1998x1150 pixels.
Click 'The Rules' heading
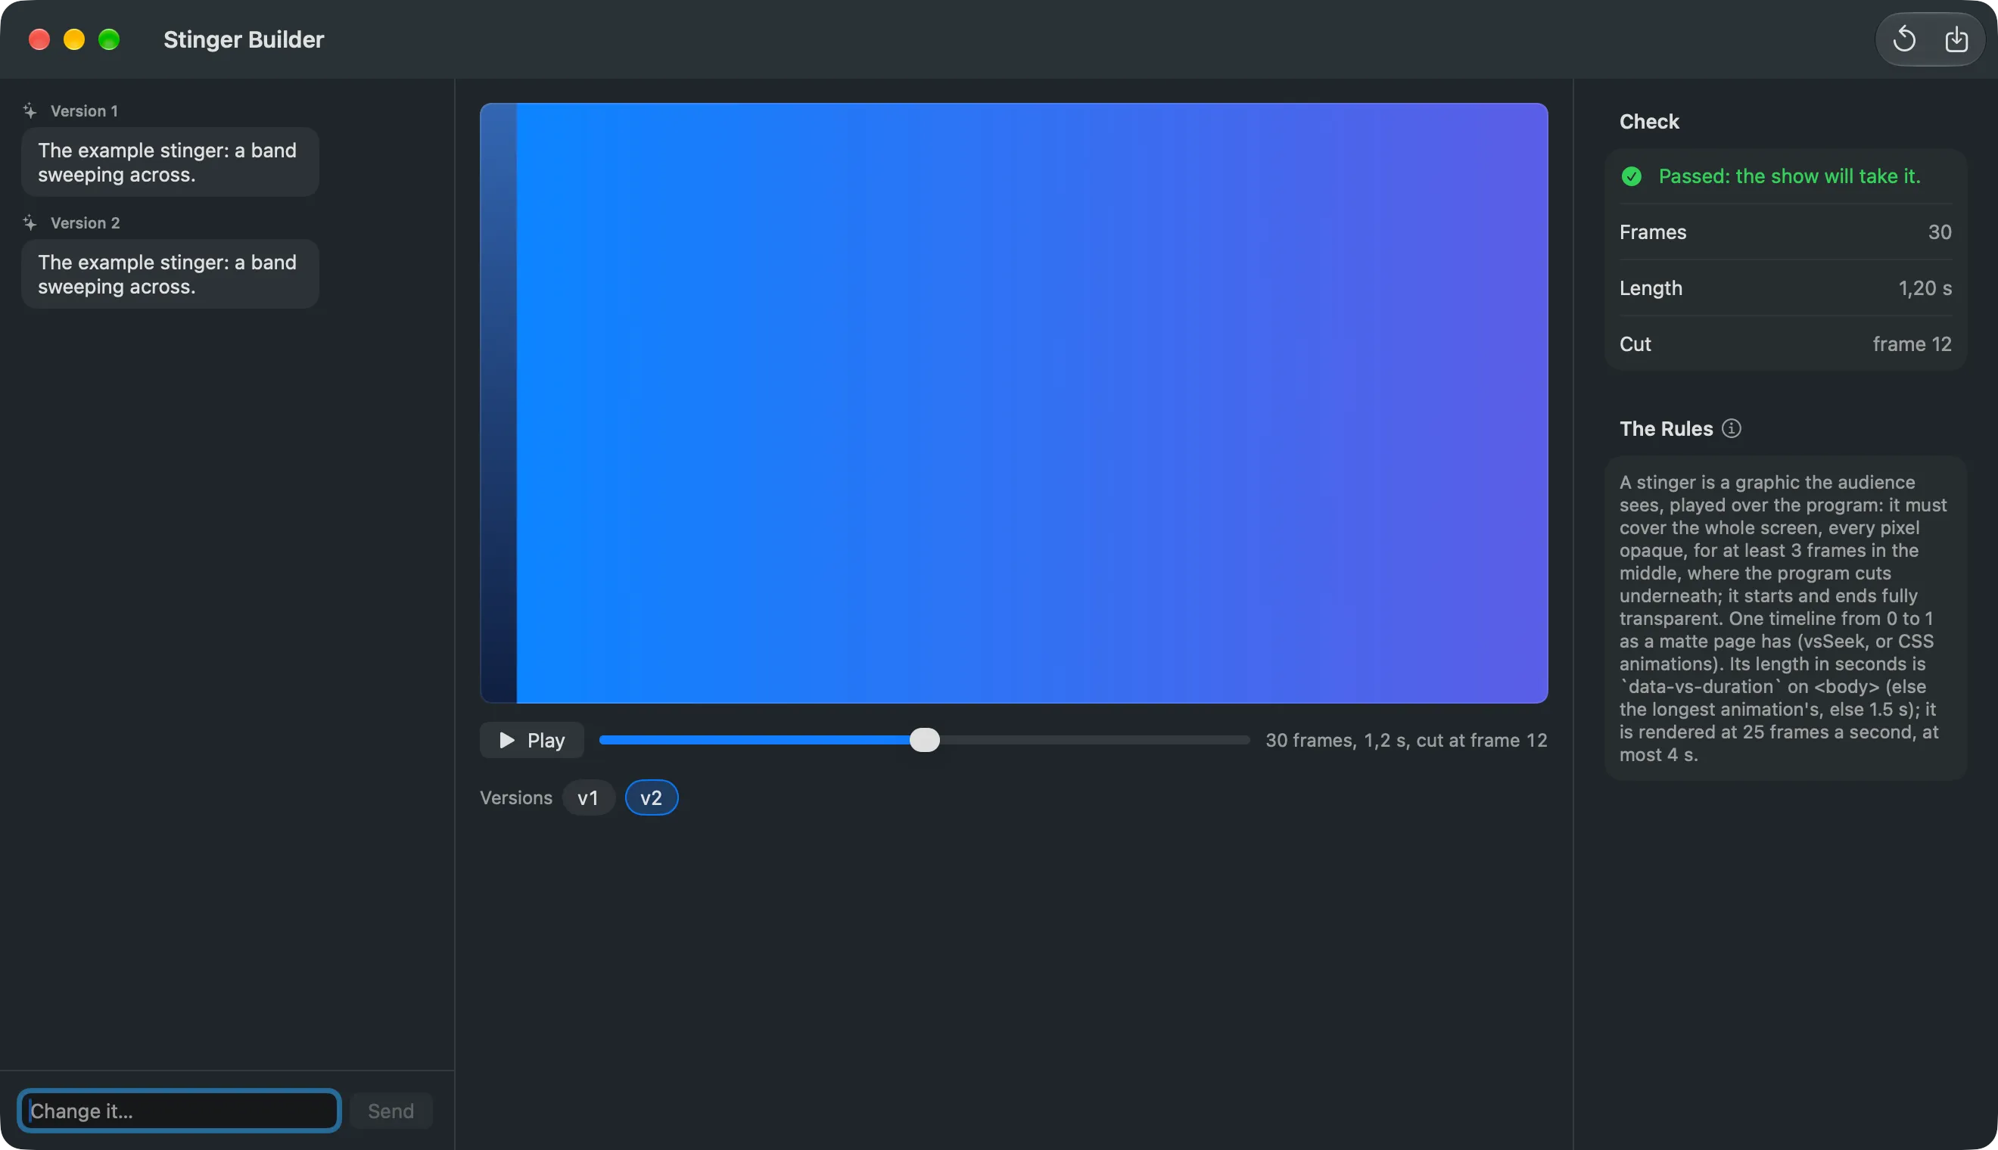(x=1667, y=429)
